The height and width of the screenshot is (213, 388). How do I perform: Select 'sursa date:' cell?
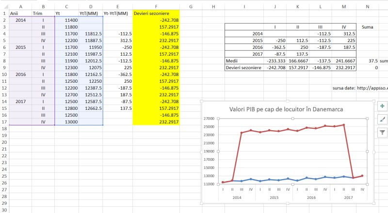click(x=344, y=88)
